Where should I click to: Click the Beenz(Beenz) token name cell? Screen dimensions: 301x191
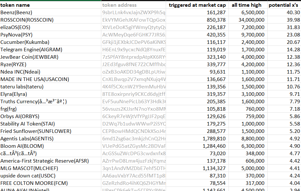[x=50, y=13]
